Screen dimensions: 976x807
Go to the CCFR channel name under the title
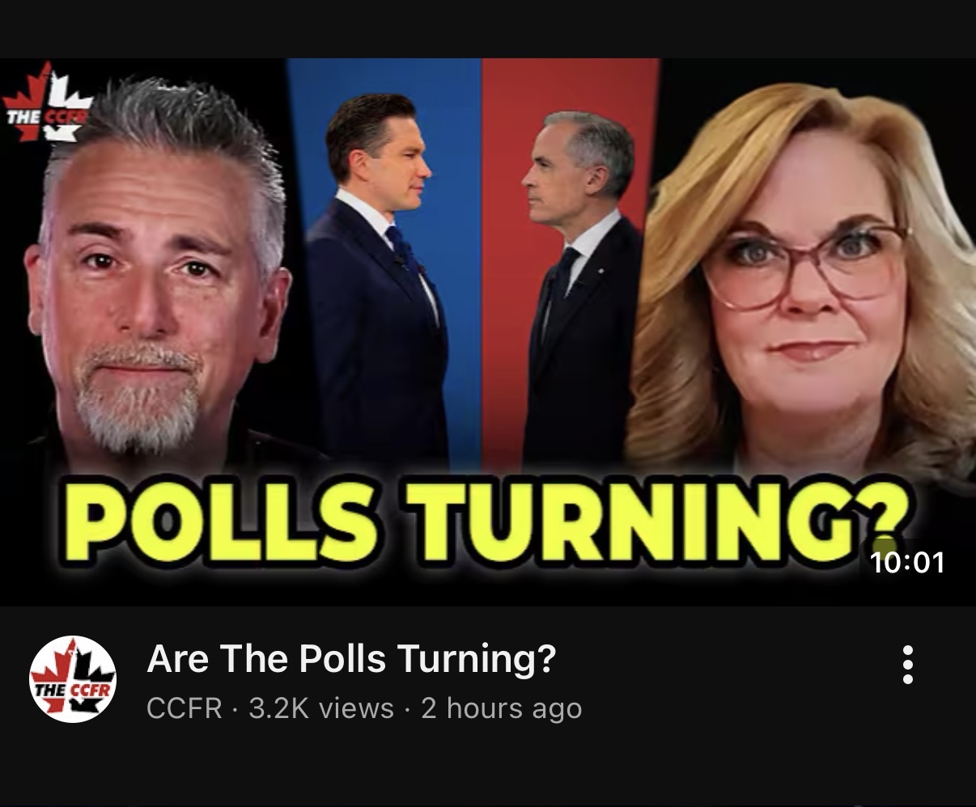tap(184, 708)
